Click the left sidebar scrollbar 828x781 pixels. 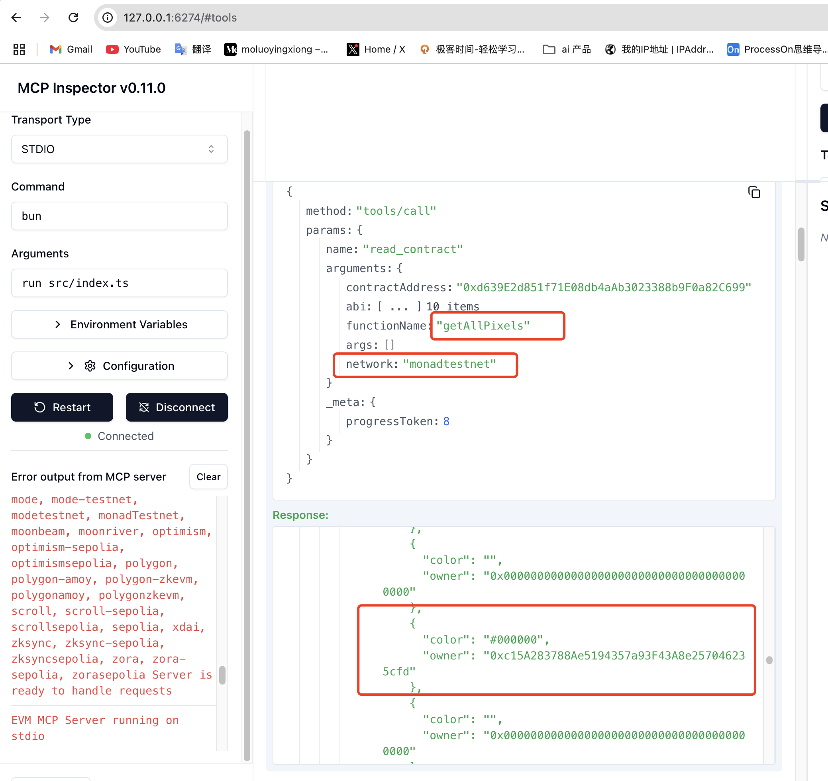[247, 446]
